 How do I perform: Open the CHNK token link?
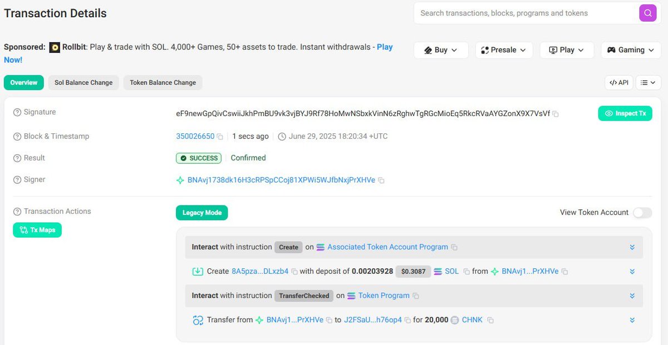(x=473, y=321)
